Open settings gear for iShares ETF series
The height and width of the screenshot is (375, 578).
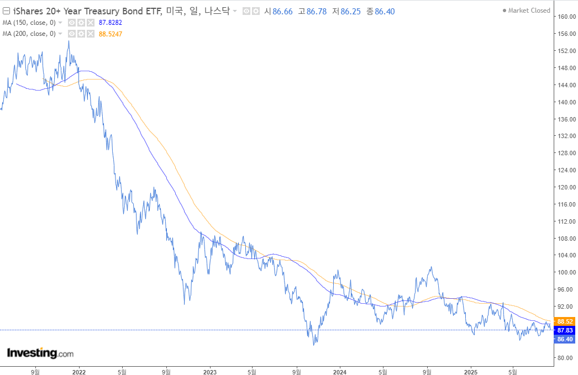pyautogui.click(x=255, y=12)
